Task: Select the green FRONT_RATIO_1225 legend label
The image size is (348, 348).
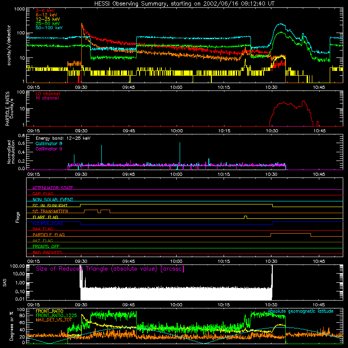Action: tap(56, 315)
